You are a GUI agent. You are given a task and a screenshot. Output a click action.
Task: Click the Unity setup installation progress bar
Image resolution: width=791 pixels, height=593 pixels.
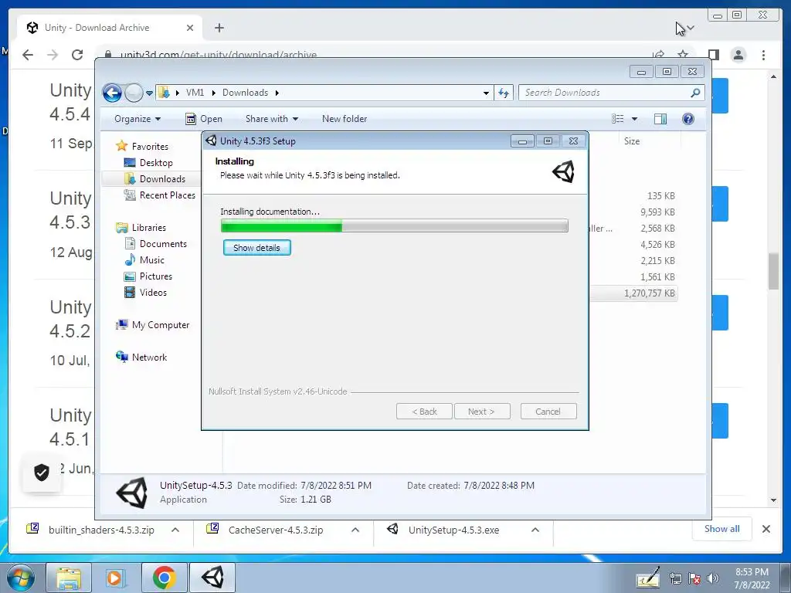click(x=395, y=226)
